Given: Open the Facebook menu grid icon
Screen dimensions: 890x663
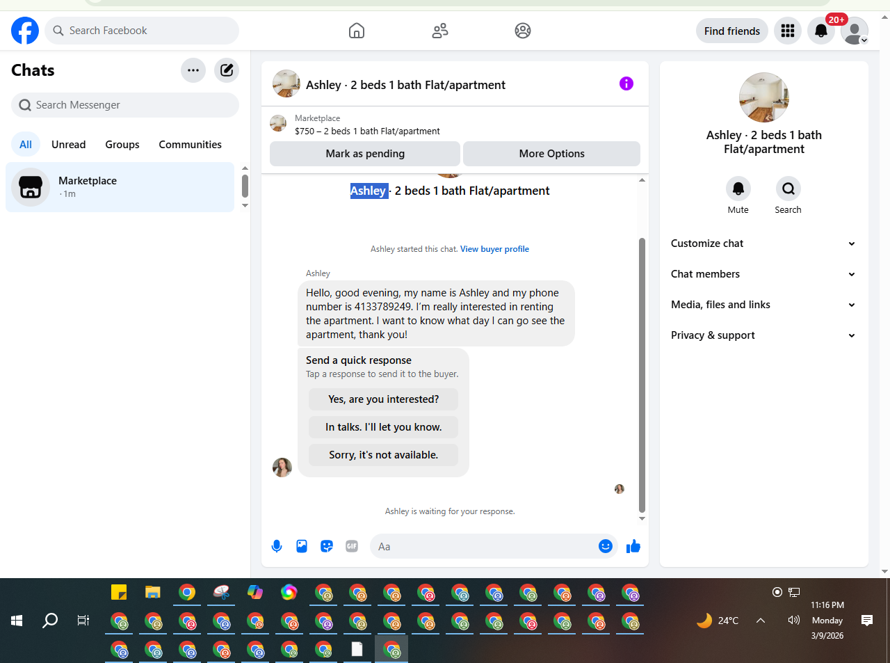Looking at the screenshot, I should click(x=788, y=31).
